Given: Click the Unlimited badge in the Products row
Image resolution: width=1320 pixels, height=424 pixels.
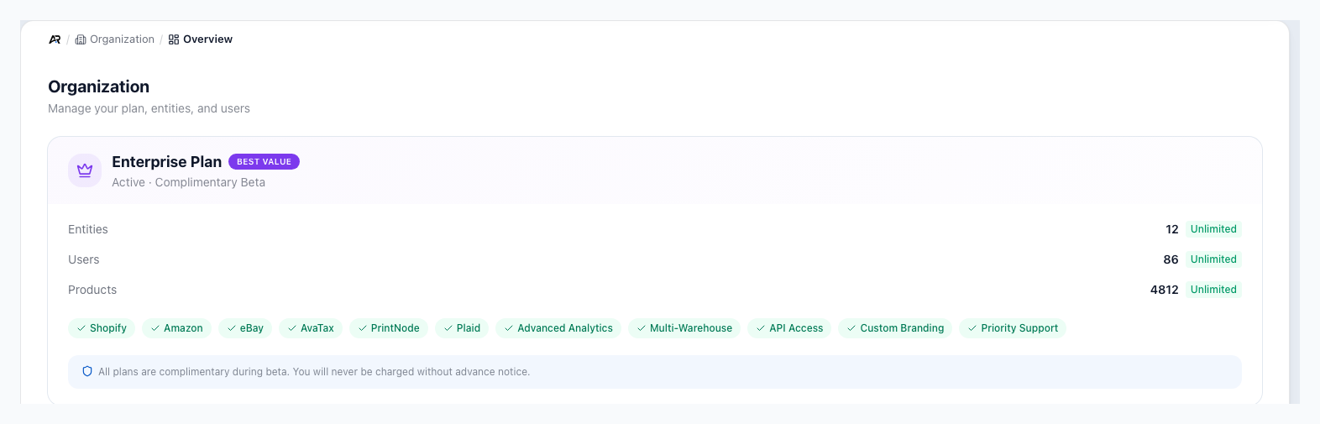Looking at the screenshot, I should click(1213, 290).
